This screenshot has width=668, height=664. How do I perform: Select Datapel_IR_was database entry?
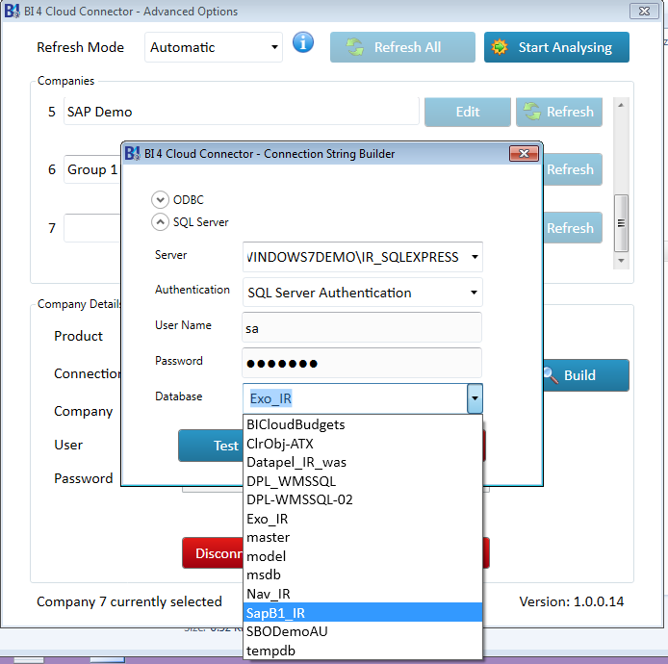coord(363,462)
